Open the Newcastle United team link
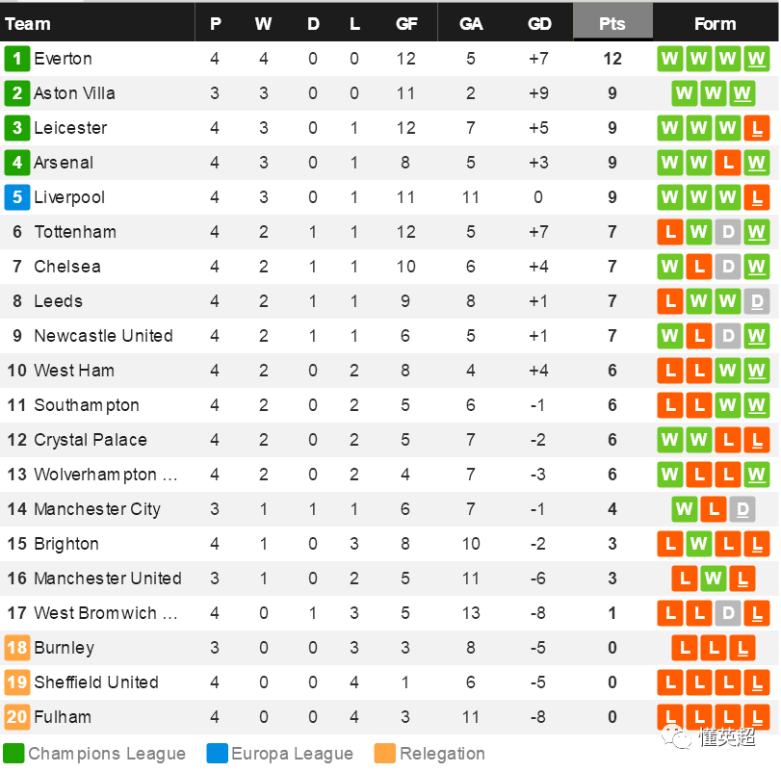The image size is (781, 772). coord(103,336)
